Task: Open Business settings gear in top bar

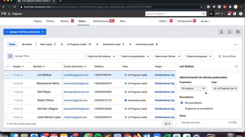Action: pos(235,14)
